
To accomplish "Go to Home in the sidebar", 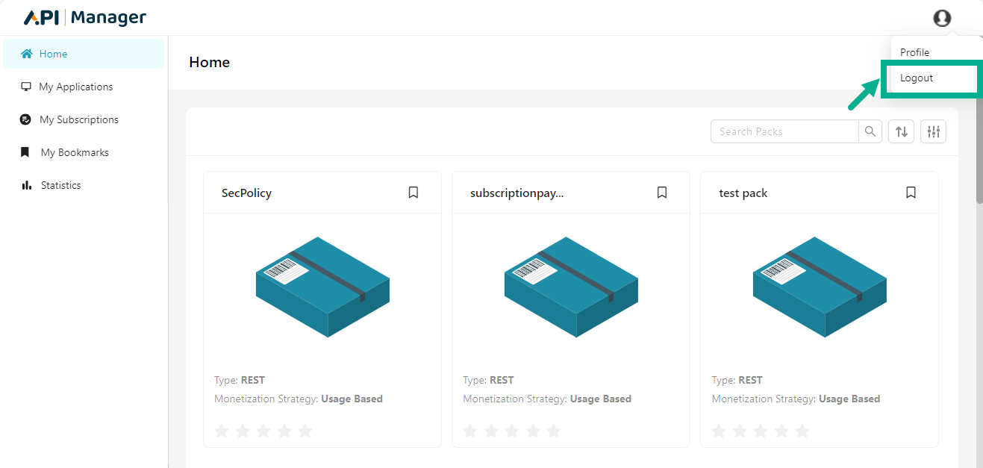I will tap(53, 54).
